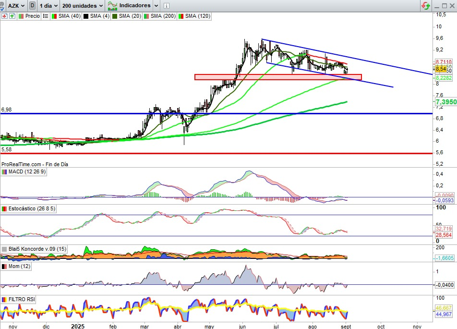Click the list icon after Precio

[46, 16]
